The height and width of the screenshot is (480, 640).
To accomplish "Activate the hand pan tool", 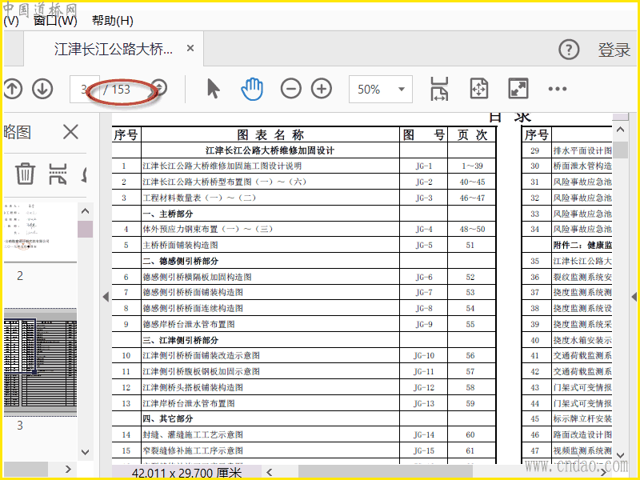I will (x=252, y=89).
